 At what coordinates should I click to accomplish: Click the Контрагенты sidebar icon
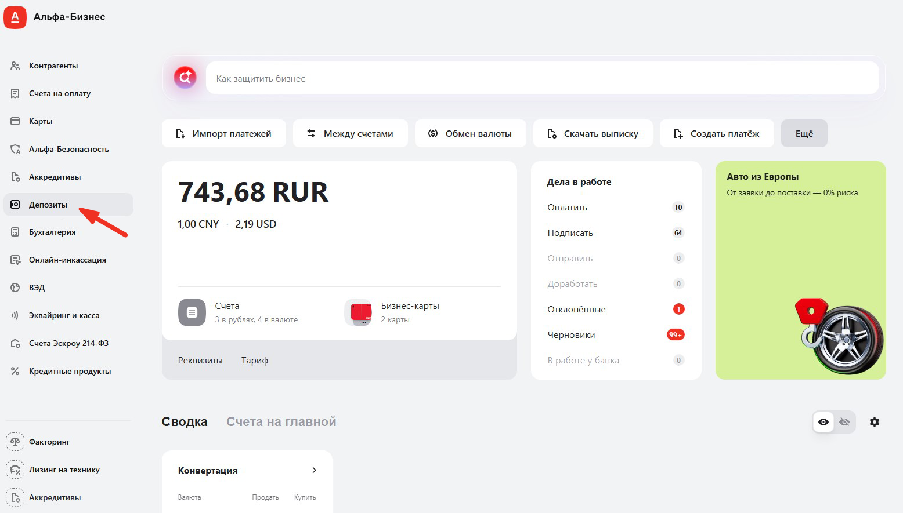15,66
